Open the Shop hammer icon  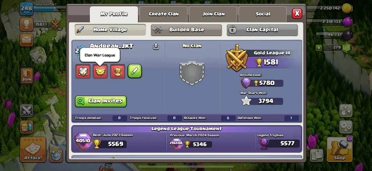coord(339,149)
